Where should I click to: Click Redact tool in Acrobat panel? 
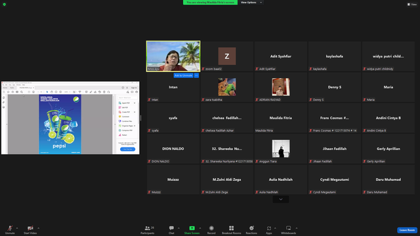123,135
